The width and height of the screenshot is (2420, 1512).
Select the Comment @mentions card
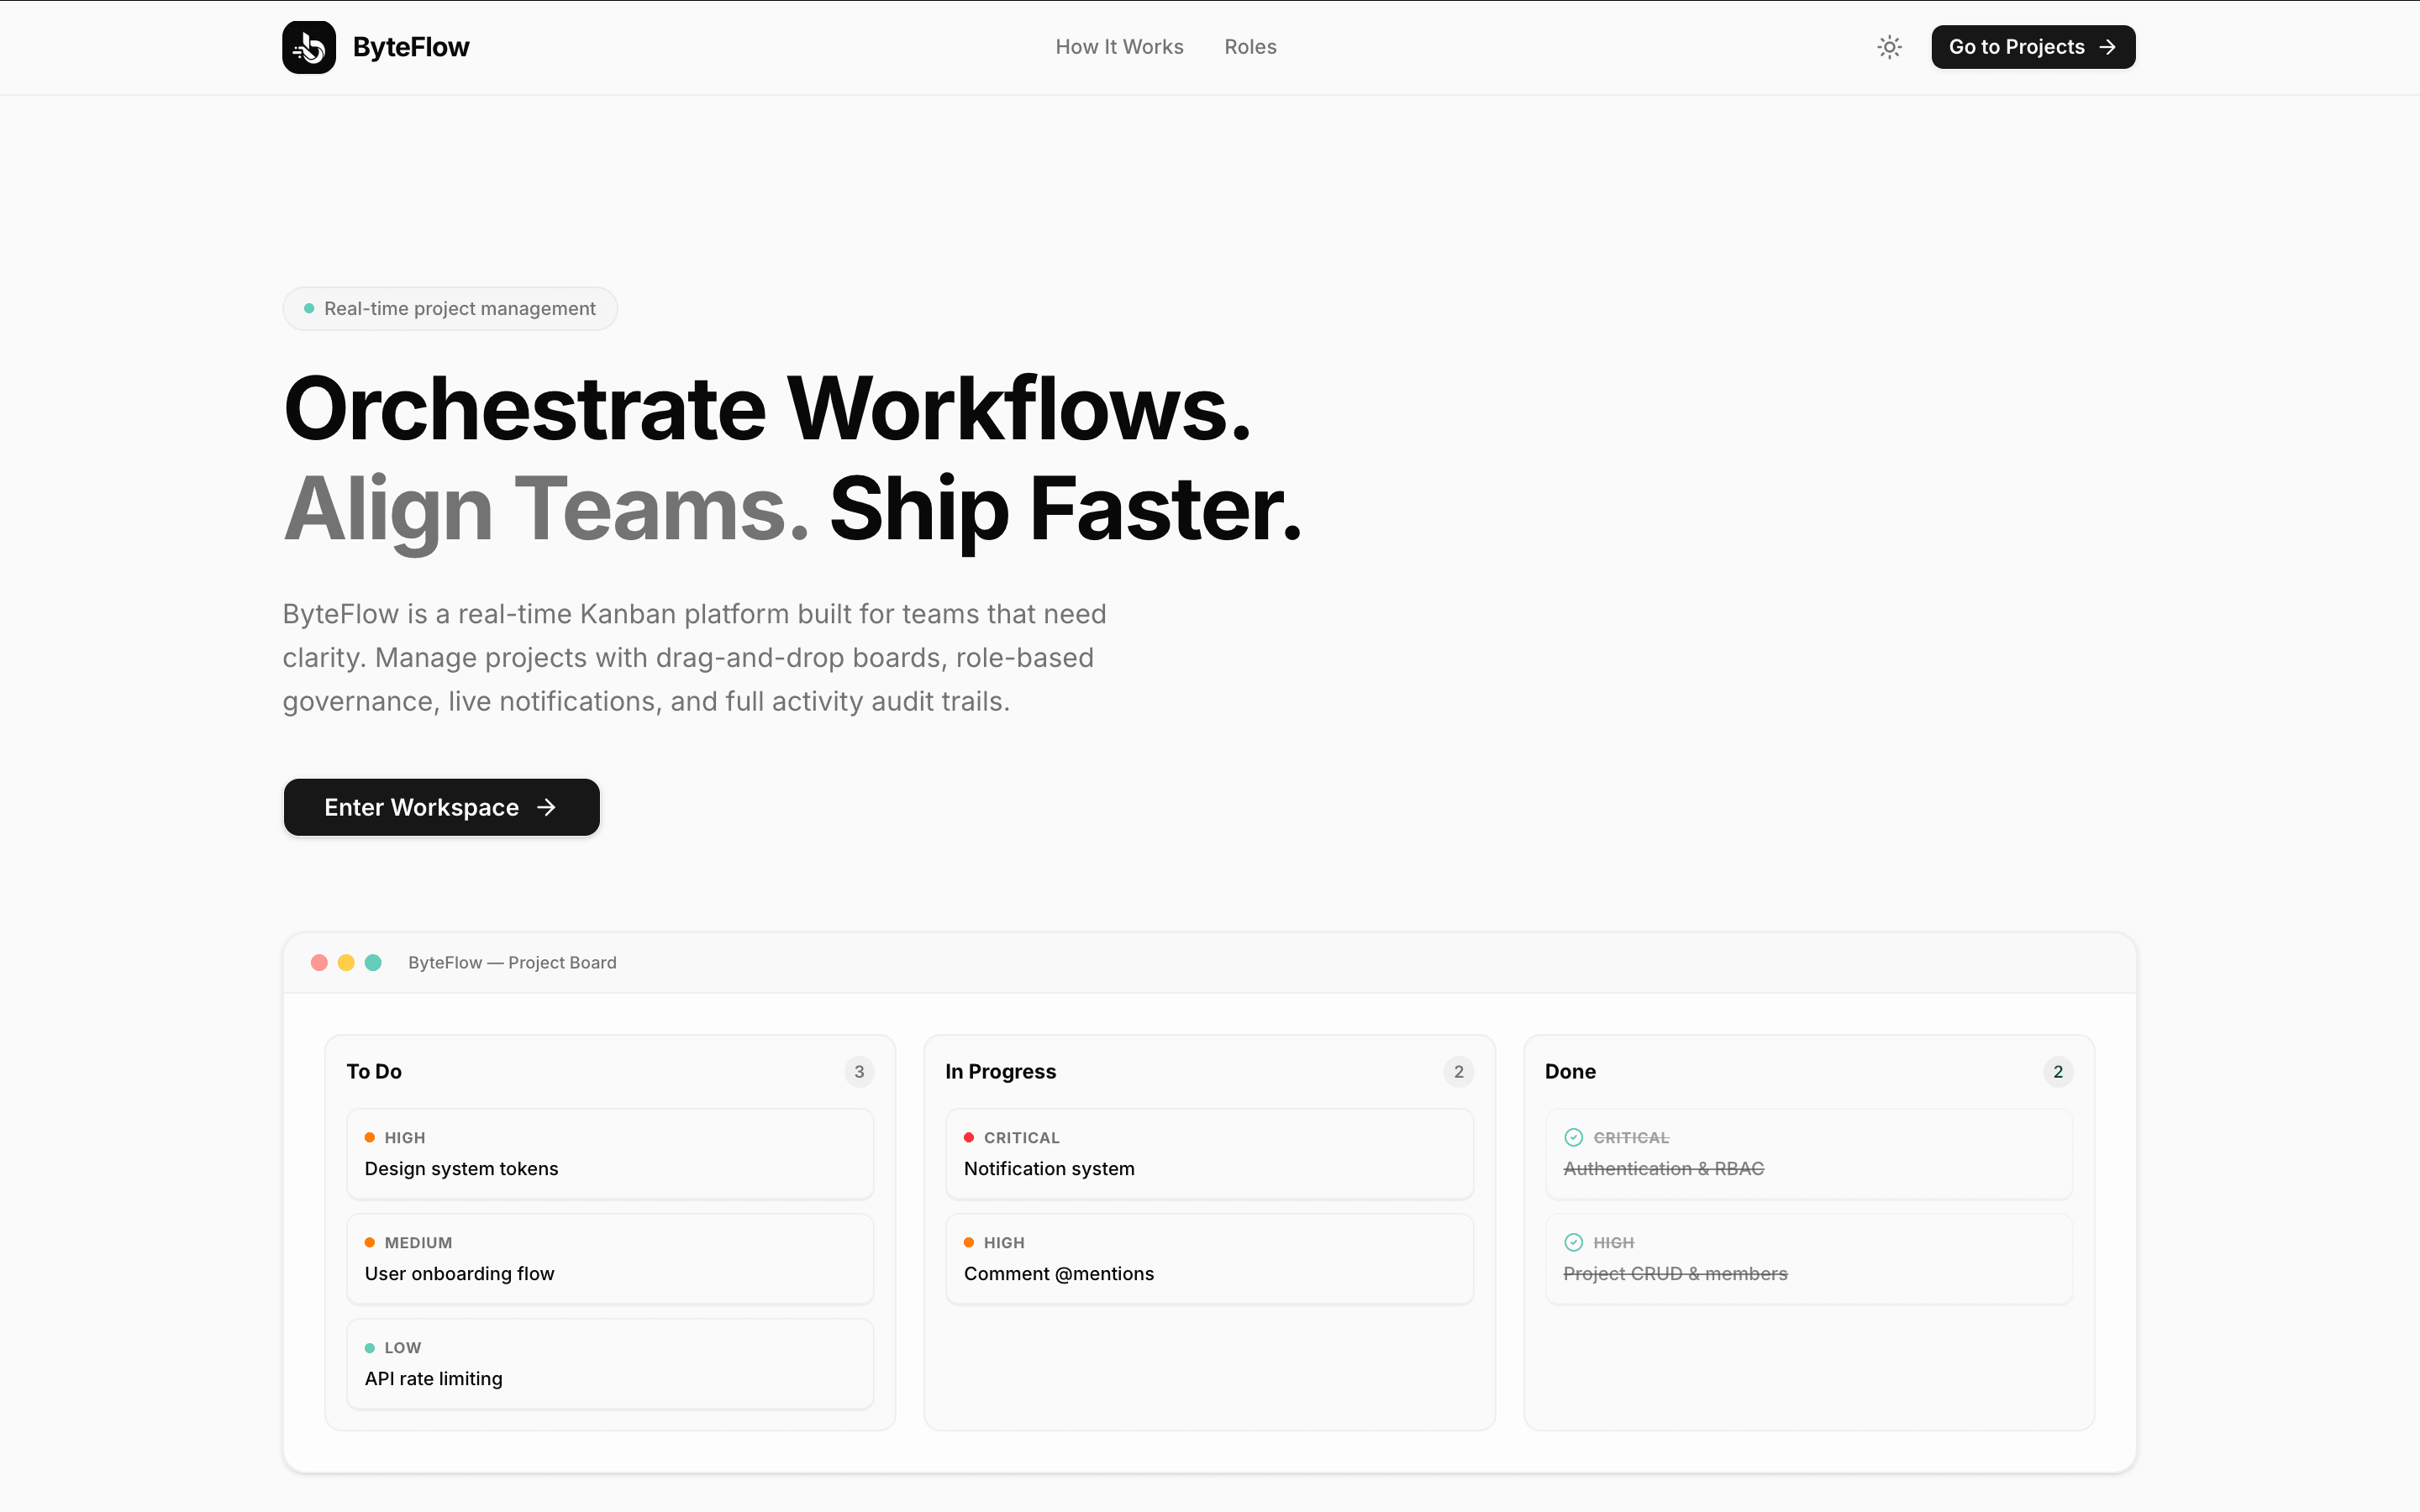click(x=1209, y=1259)
